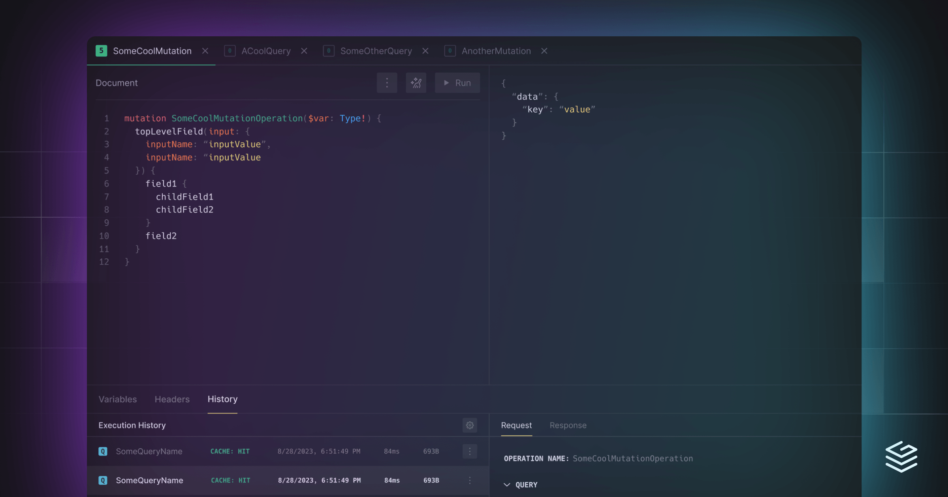
Task: Open Execution History settings gear
Action: coord(470,425)
